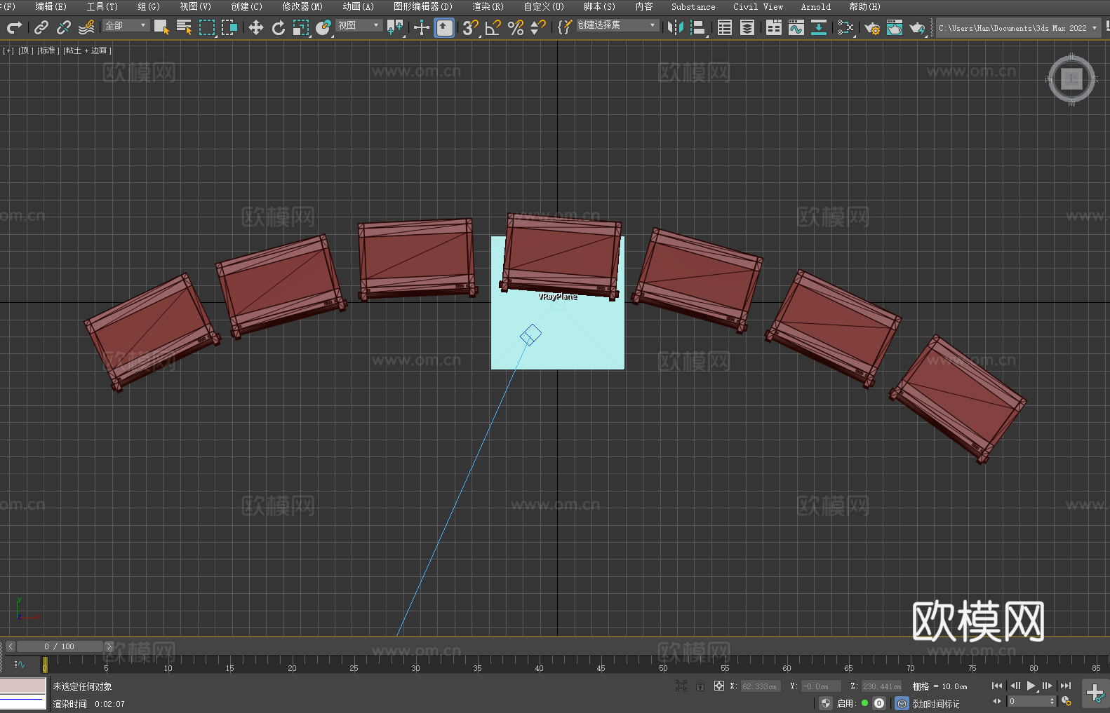Toggle the Window/Crossing selection icon
Screen dimensions: 1110x713
229,27
